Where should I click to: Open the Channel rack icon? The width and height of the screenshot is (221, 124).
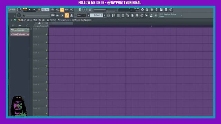point(118,15)
